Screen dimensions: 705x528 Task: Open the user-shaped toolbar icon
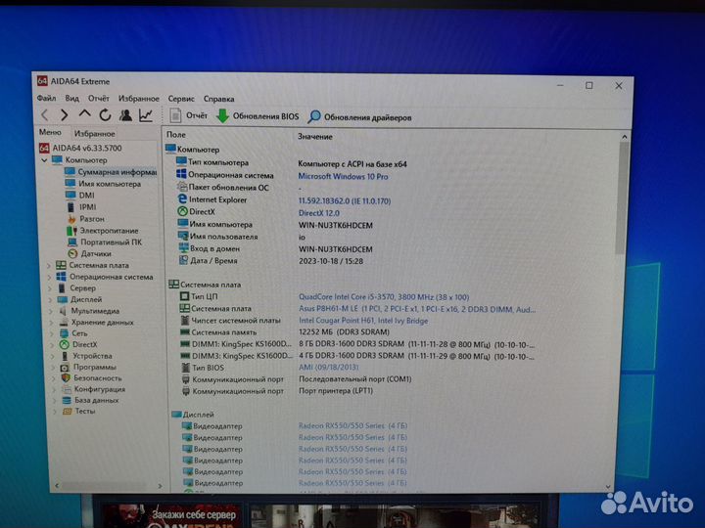pyautogui.click(x=125, y=115)
